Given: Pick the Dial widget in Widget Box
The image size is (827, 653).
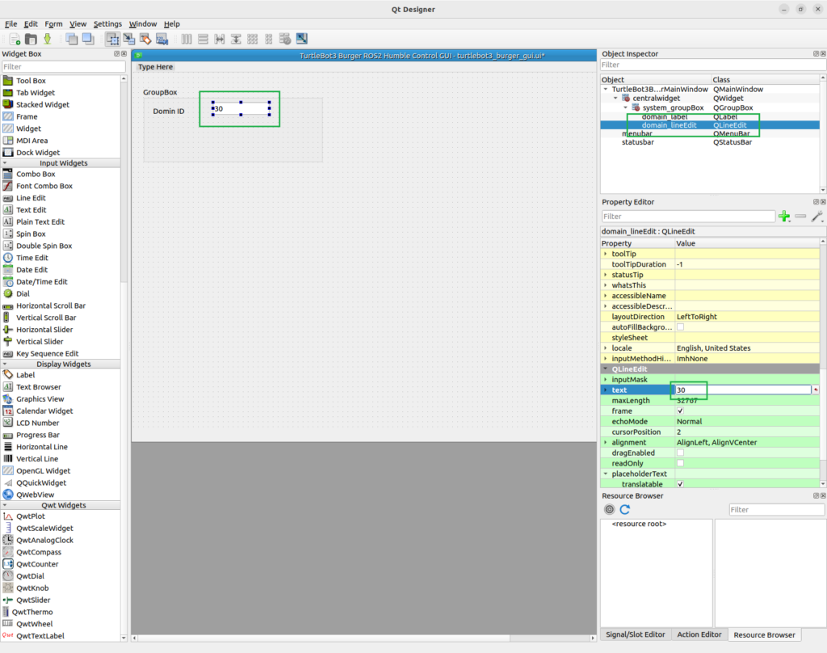Looking at the screenshot, I should click(23, 293).
